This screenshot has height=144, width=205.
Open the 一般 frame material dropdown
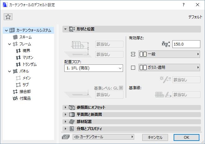pos(169,54)
